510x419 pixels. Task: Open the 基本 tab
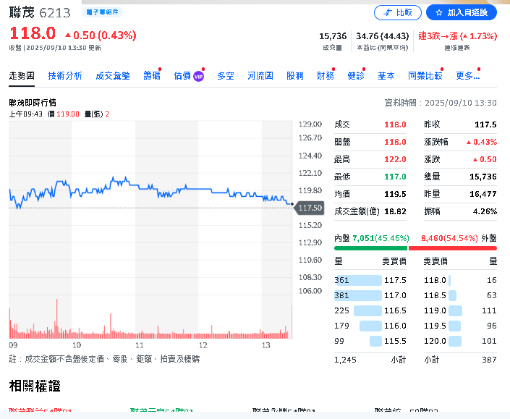click(x=386, y=76)
